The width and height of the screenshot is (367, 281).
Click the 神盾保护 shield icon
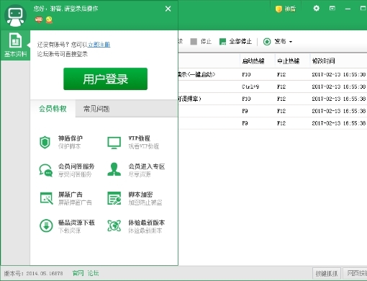[x=45, y=143]
